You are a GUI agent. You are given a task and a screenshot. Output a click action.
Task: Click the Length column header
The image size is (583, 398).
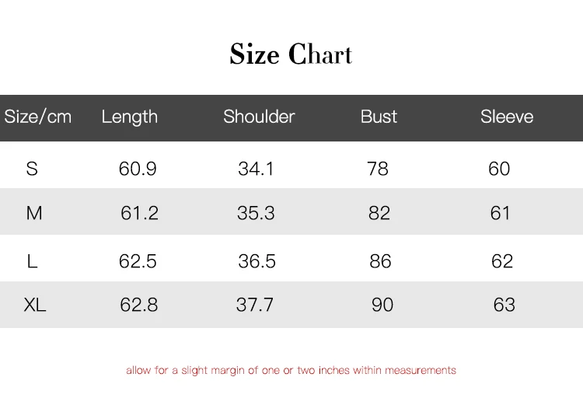pyautogui.click(x=129, y=117)
